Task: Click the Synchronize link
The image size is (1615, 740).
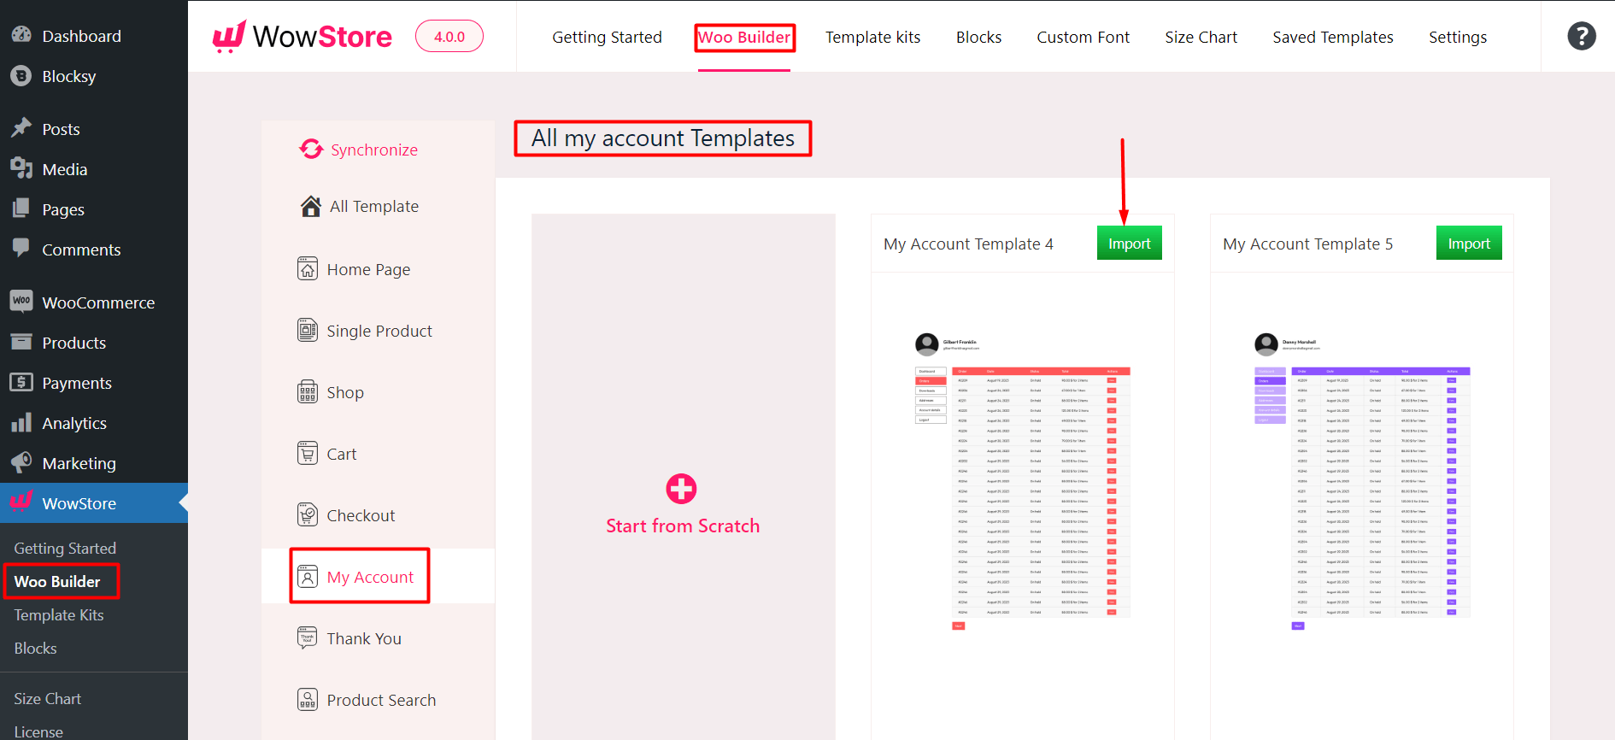Action: [x=374, y=150]
